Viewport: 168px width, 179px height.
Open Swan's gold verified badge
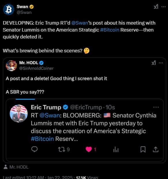[31, 7]
